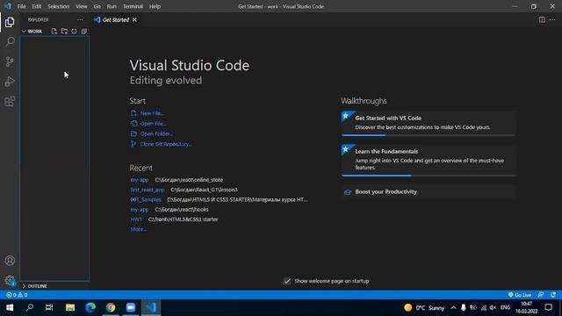
Task: Toggle Show welcome page on startup
Action: click(x=287, y=281)
